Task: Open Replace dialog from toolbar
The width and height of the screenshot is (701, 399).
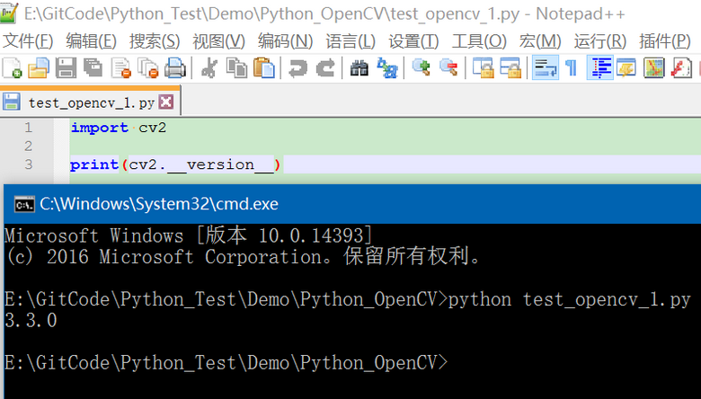Action: [386, 68]
